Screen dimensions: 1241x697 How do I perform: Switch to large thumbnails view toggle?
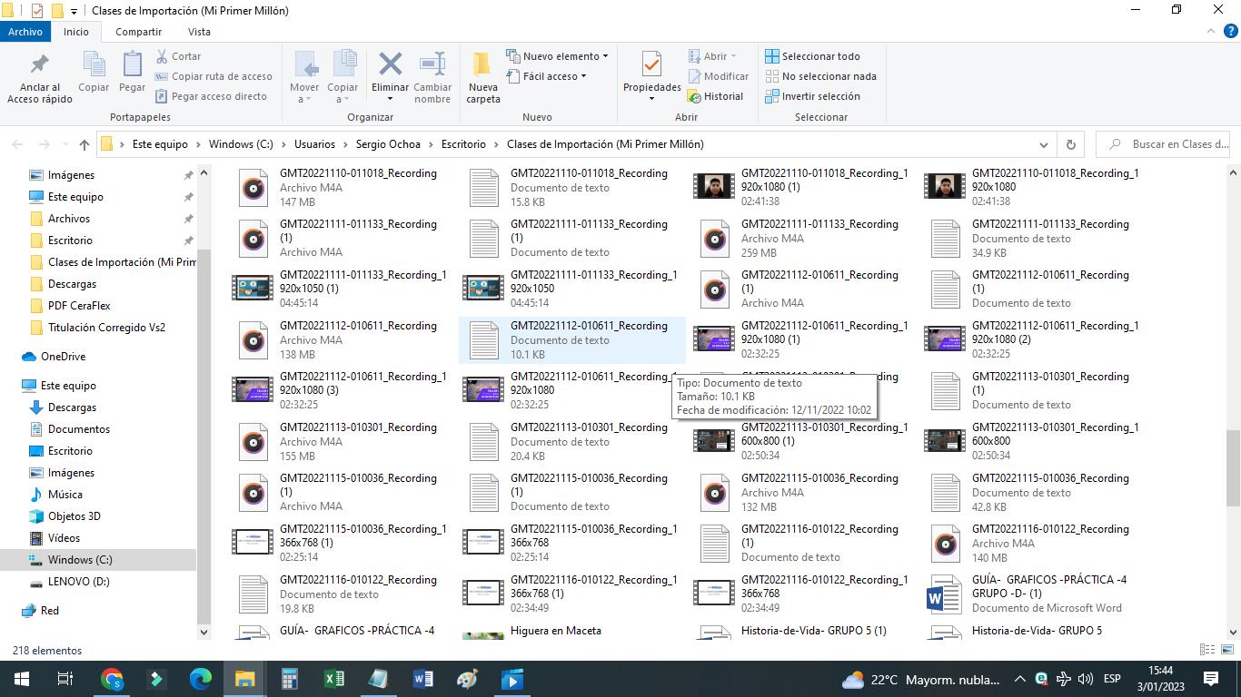pyautogui.click(x=1226, y=650)
